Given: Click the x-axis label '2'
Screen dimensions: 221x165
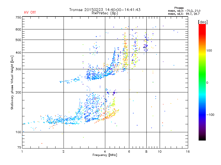Looking at the screenshot, I should click(x=64, y=152).
